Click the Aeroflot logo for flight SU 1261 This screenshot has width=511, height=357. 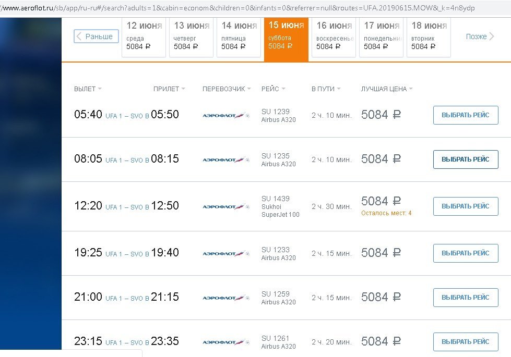225,342
